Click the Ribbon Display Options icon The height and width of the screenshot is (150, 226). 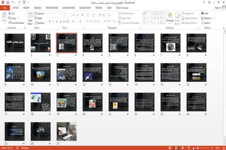tap(209, 3)
